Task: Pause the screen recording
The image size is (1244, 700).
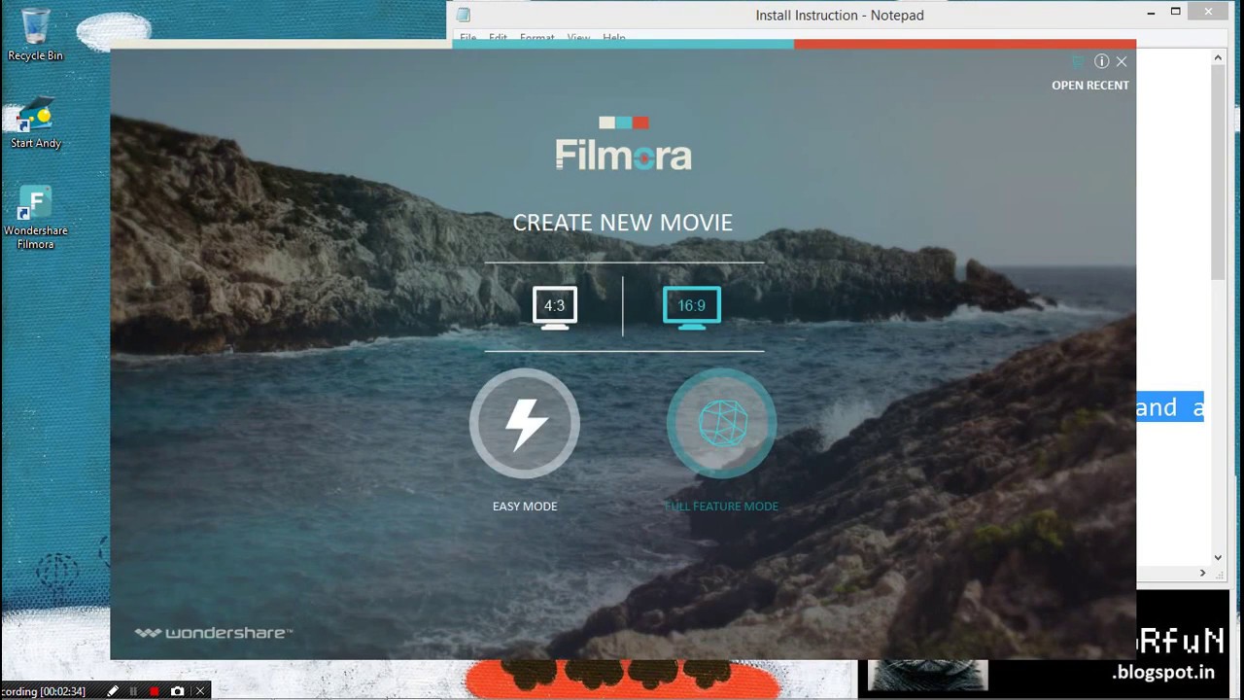Action: click(134, 691)
